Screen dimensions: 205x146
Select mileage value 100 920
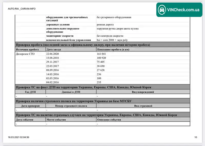[101, 58]
